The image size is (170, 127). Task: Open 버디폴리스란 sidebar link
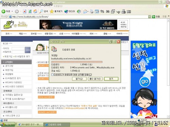click(11, 107)
